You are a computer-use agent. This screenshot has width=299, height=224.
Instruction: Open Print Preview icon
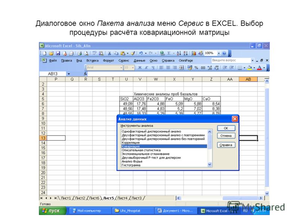(86, 53)
